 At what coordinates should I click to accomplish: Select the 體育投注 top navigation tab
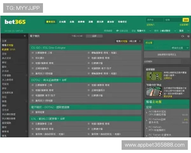tap(51, 22)
